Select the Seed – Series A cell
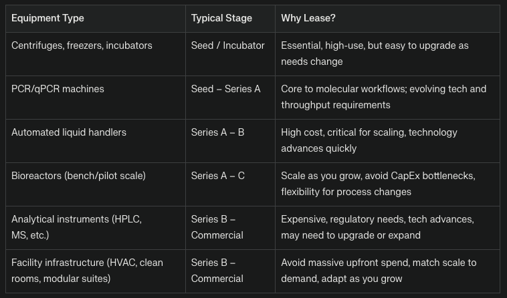 [230, 98]
